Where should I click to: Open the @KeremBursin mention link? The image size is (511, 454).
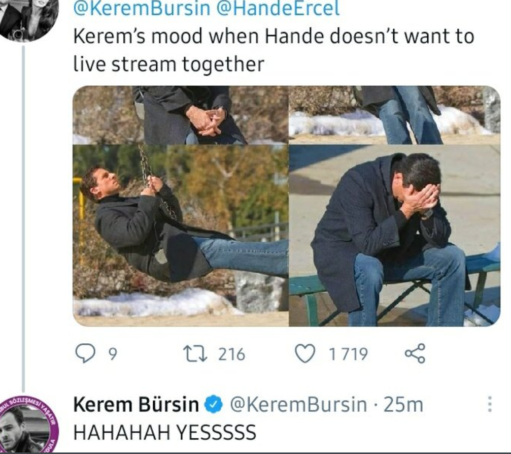click(x=142, y=8)
